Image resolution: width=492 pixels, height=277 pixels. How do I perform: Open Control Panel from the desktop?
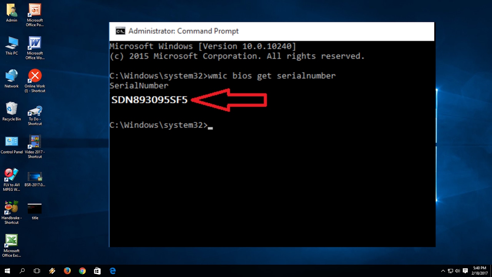tap(11, 142)
